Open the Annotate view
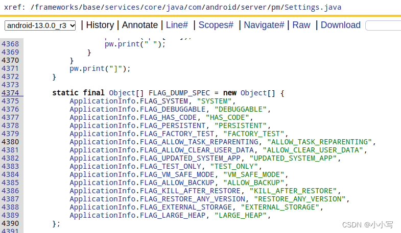The image size is (401, 233). (140, 25)
